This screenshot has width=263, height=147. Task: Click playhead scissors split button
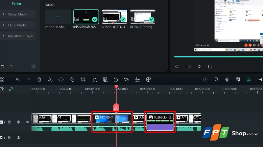point(116,108)
